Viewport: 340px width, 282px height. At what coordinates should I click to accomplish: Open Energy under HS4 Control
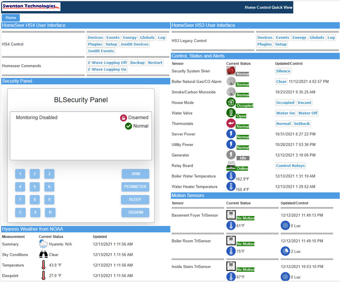pos(130,37)
